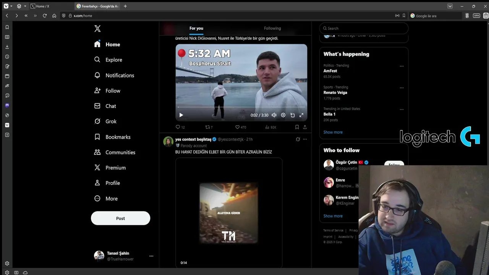This screenshot has height=275, width=489.
Task: Reply to the Nick DiGiovanni post
Action: (180, 127)
